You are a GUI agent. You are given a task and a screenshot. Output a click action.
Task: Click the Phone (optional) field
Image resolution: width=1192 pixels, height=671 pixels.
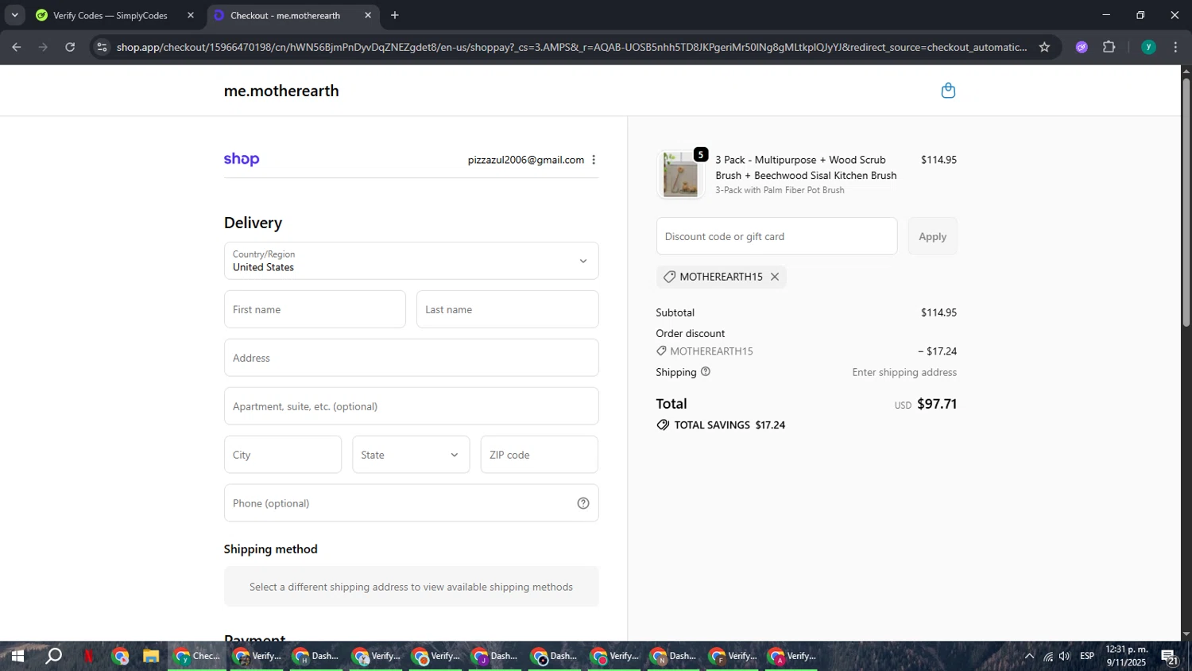tap(411, 503)
